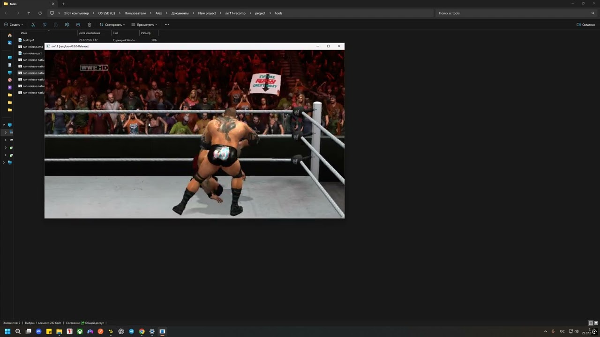Open Google Chrome on taskbar

tap(142, 331)
